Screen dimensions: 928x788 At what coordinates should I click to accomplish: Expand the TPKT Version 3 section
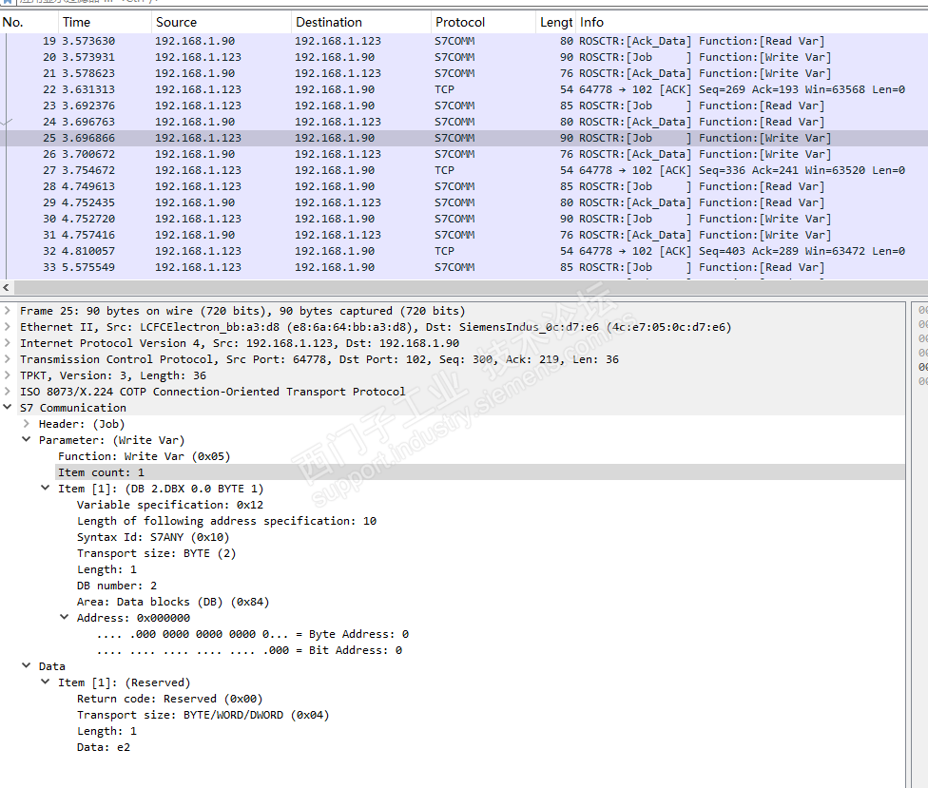pos(8,375)
